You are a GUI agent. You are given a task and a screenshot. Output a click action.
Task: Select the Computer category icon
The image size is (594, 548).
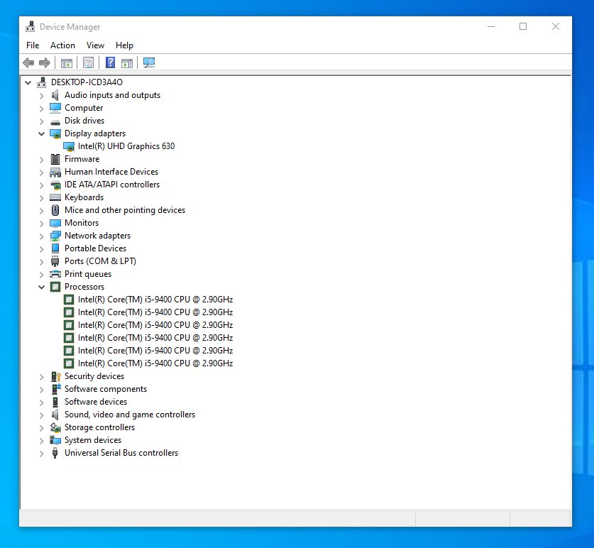point(55,108)
